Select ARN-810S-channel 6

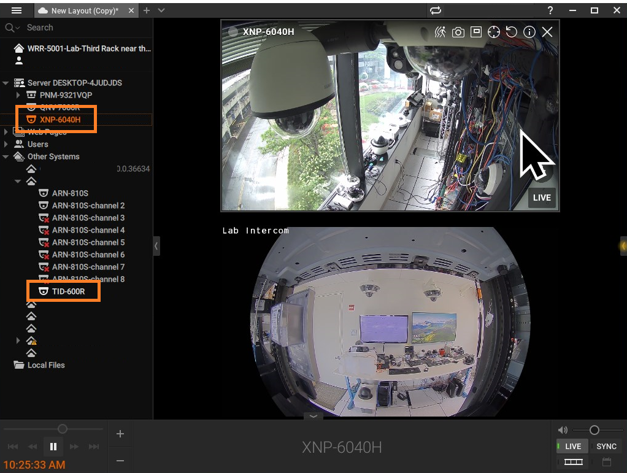click(88, 255)
